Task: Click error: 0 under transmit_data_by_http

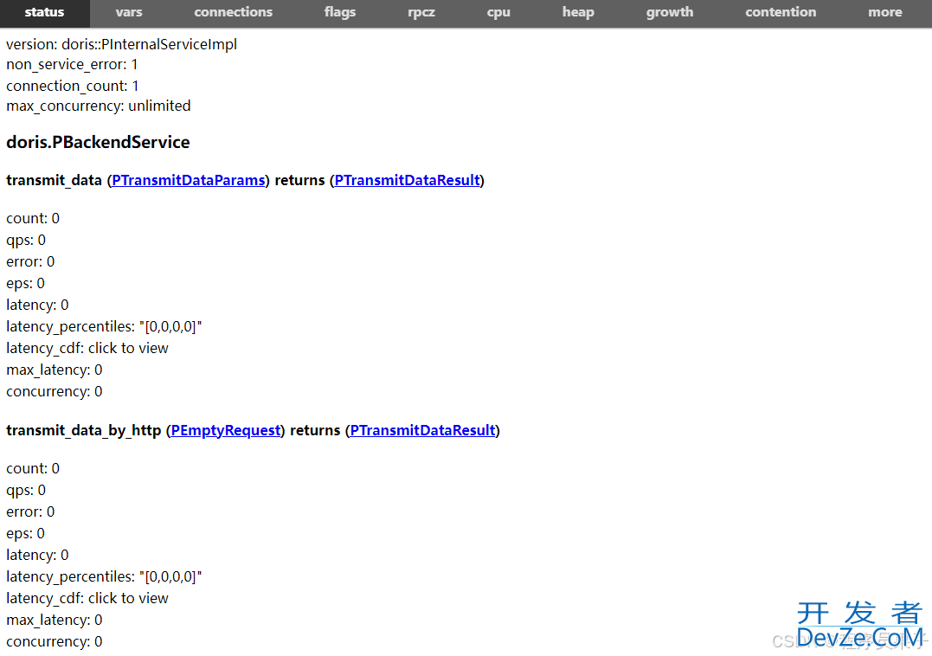Action: [30, 512]
